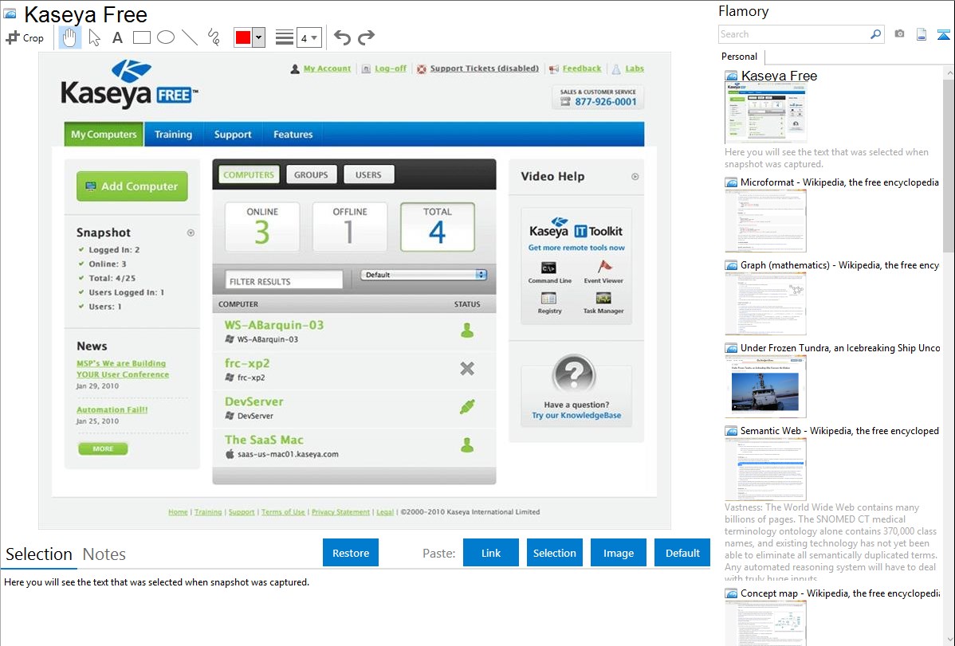Select the Concept map snapshot title

839,593
